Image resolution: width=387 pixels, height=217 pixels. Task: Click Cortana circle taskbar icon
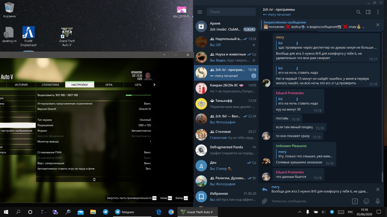30,212
